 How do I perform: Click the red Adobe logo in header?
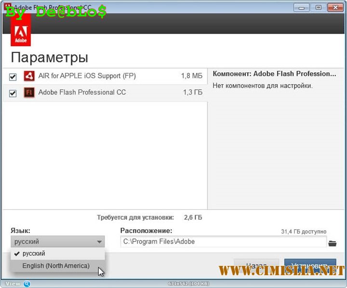coord(20,34)
